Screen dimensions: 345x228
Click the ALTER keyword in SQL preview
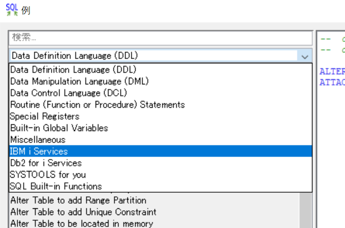(332, 72)
